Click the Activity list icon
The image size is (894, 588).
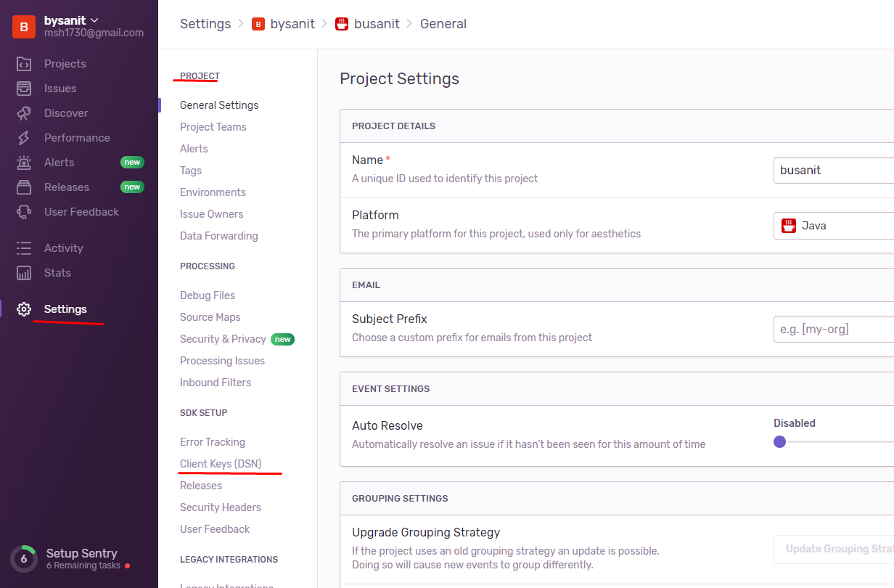[x=24, y=248]
